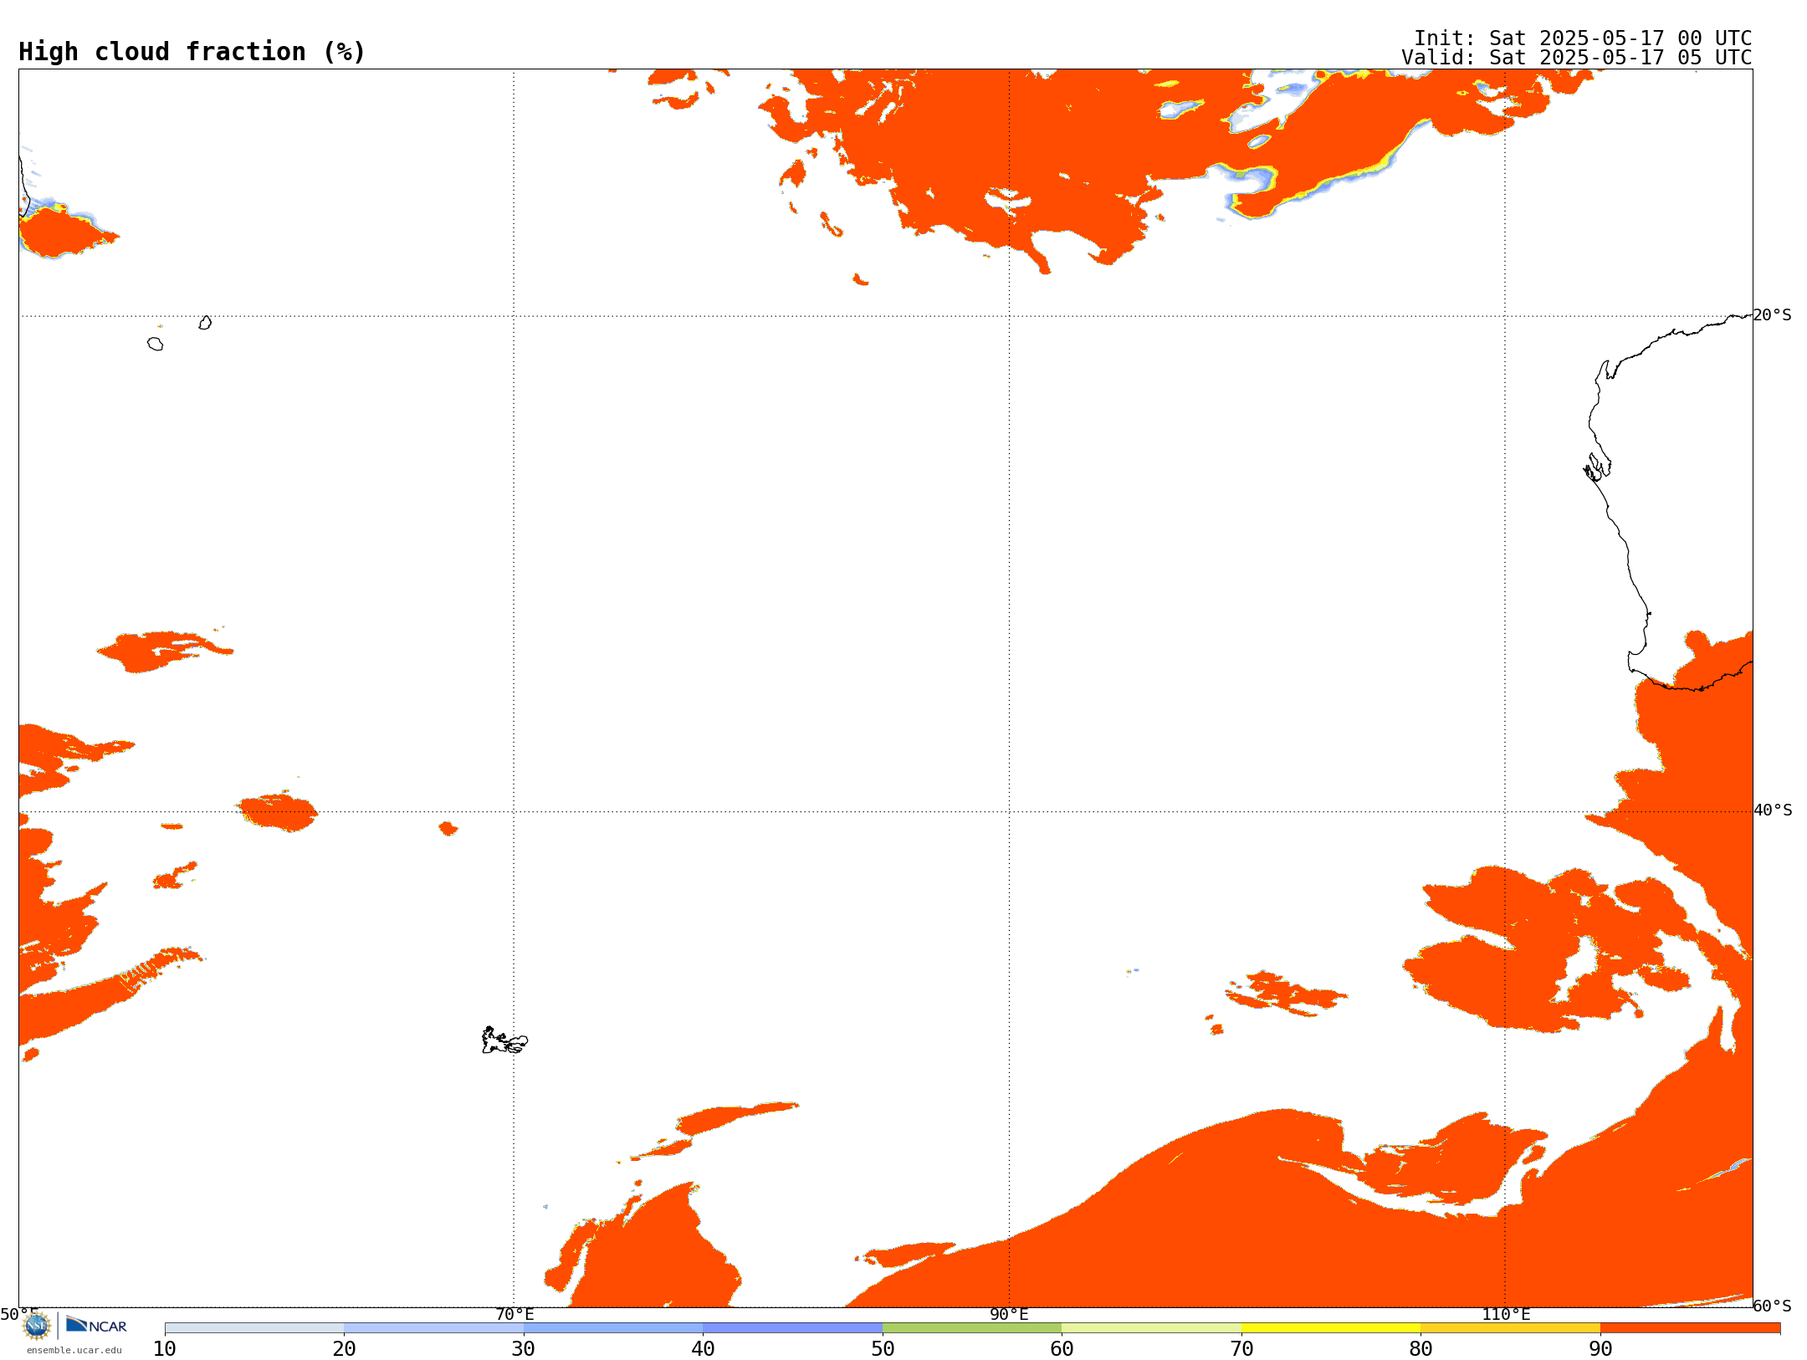Click the 'High cloud fraction (%)' title
The image size is (1807, 1360).
(x=192, y=52)
